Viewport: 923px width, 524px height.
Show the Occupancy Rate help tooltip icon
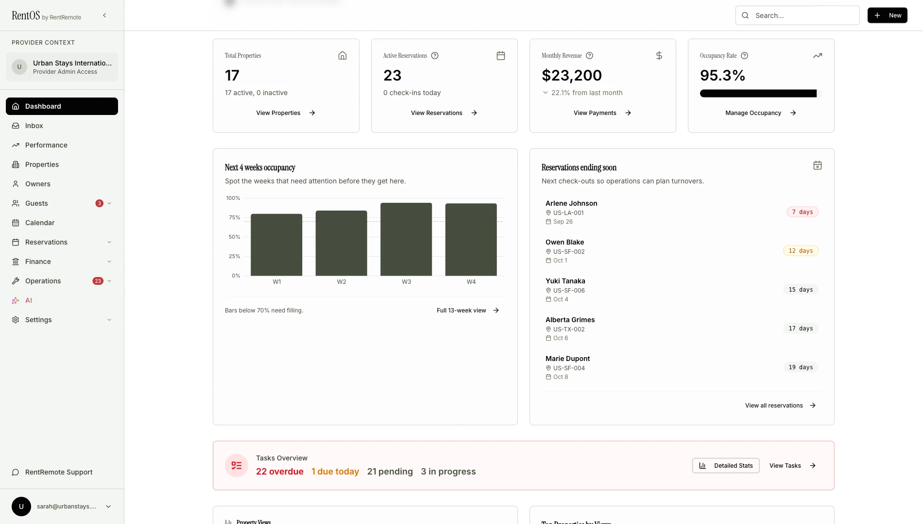coord(744,56)
